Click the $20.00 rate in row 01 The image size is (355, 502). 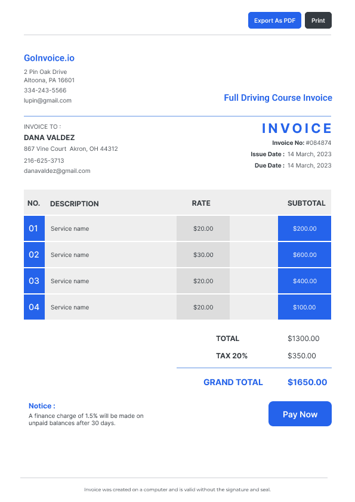203,228
